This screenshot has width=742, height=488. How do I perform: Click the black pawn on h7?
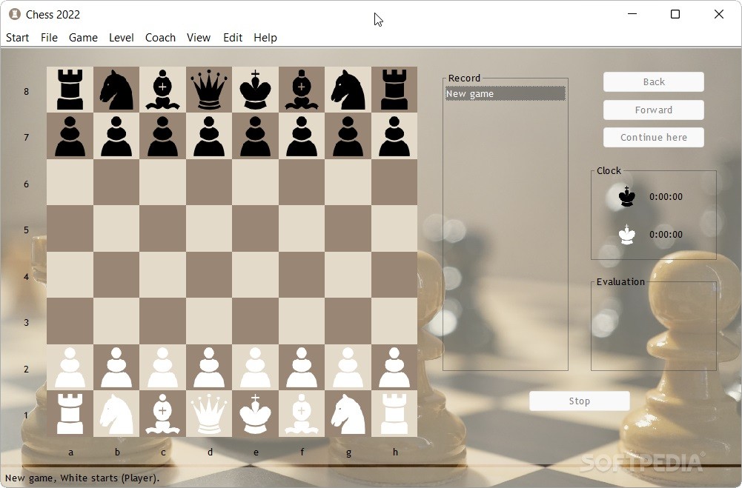394,136
